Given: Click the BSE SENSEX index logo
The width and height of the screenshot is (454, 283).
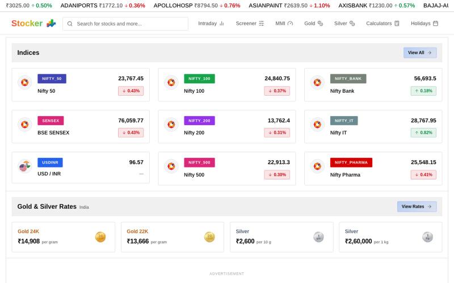Looking at the screenshot, I should tap(24, 125).
